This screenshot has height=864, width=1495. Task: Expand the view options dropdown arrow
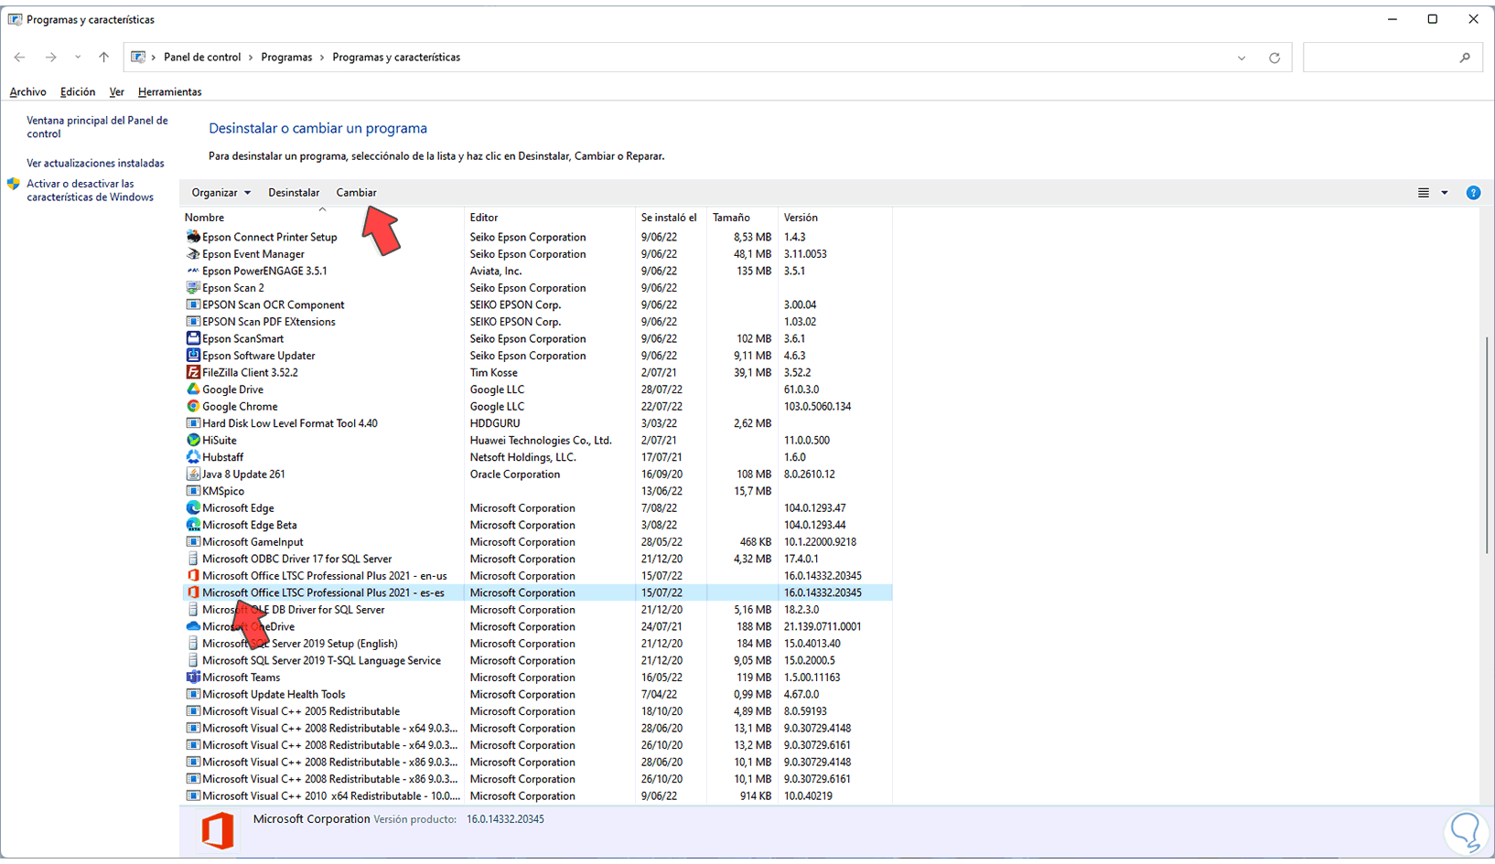(1445, 193)
